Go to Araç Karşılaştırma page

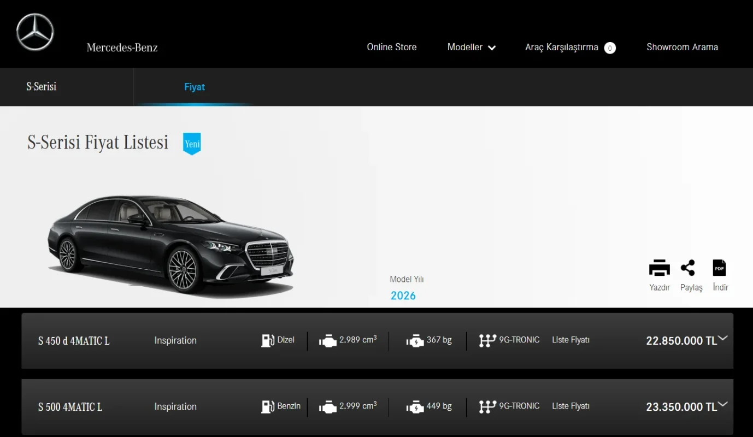[562, 48]
